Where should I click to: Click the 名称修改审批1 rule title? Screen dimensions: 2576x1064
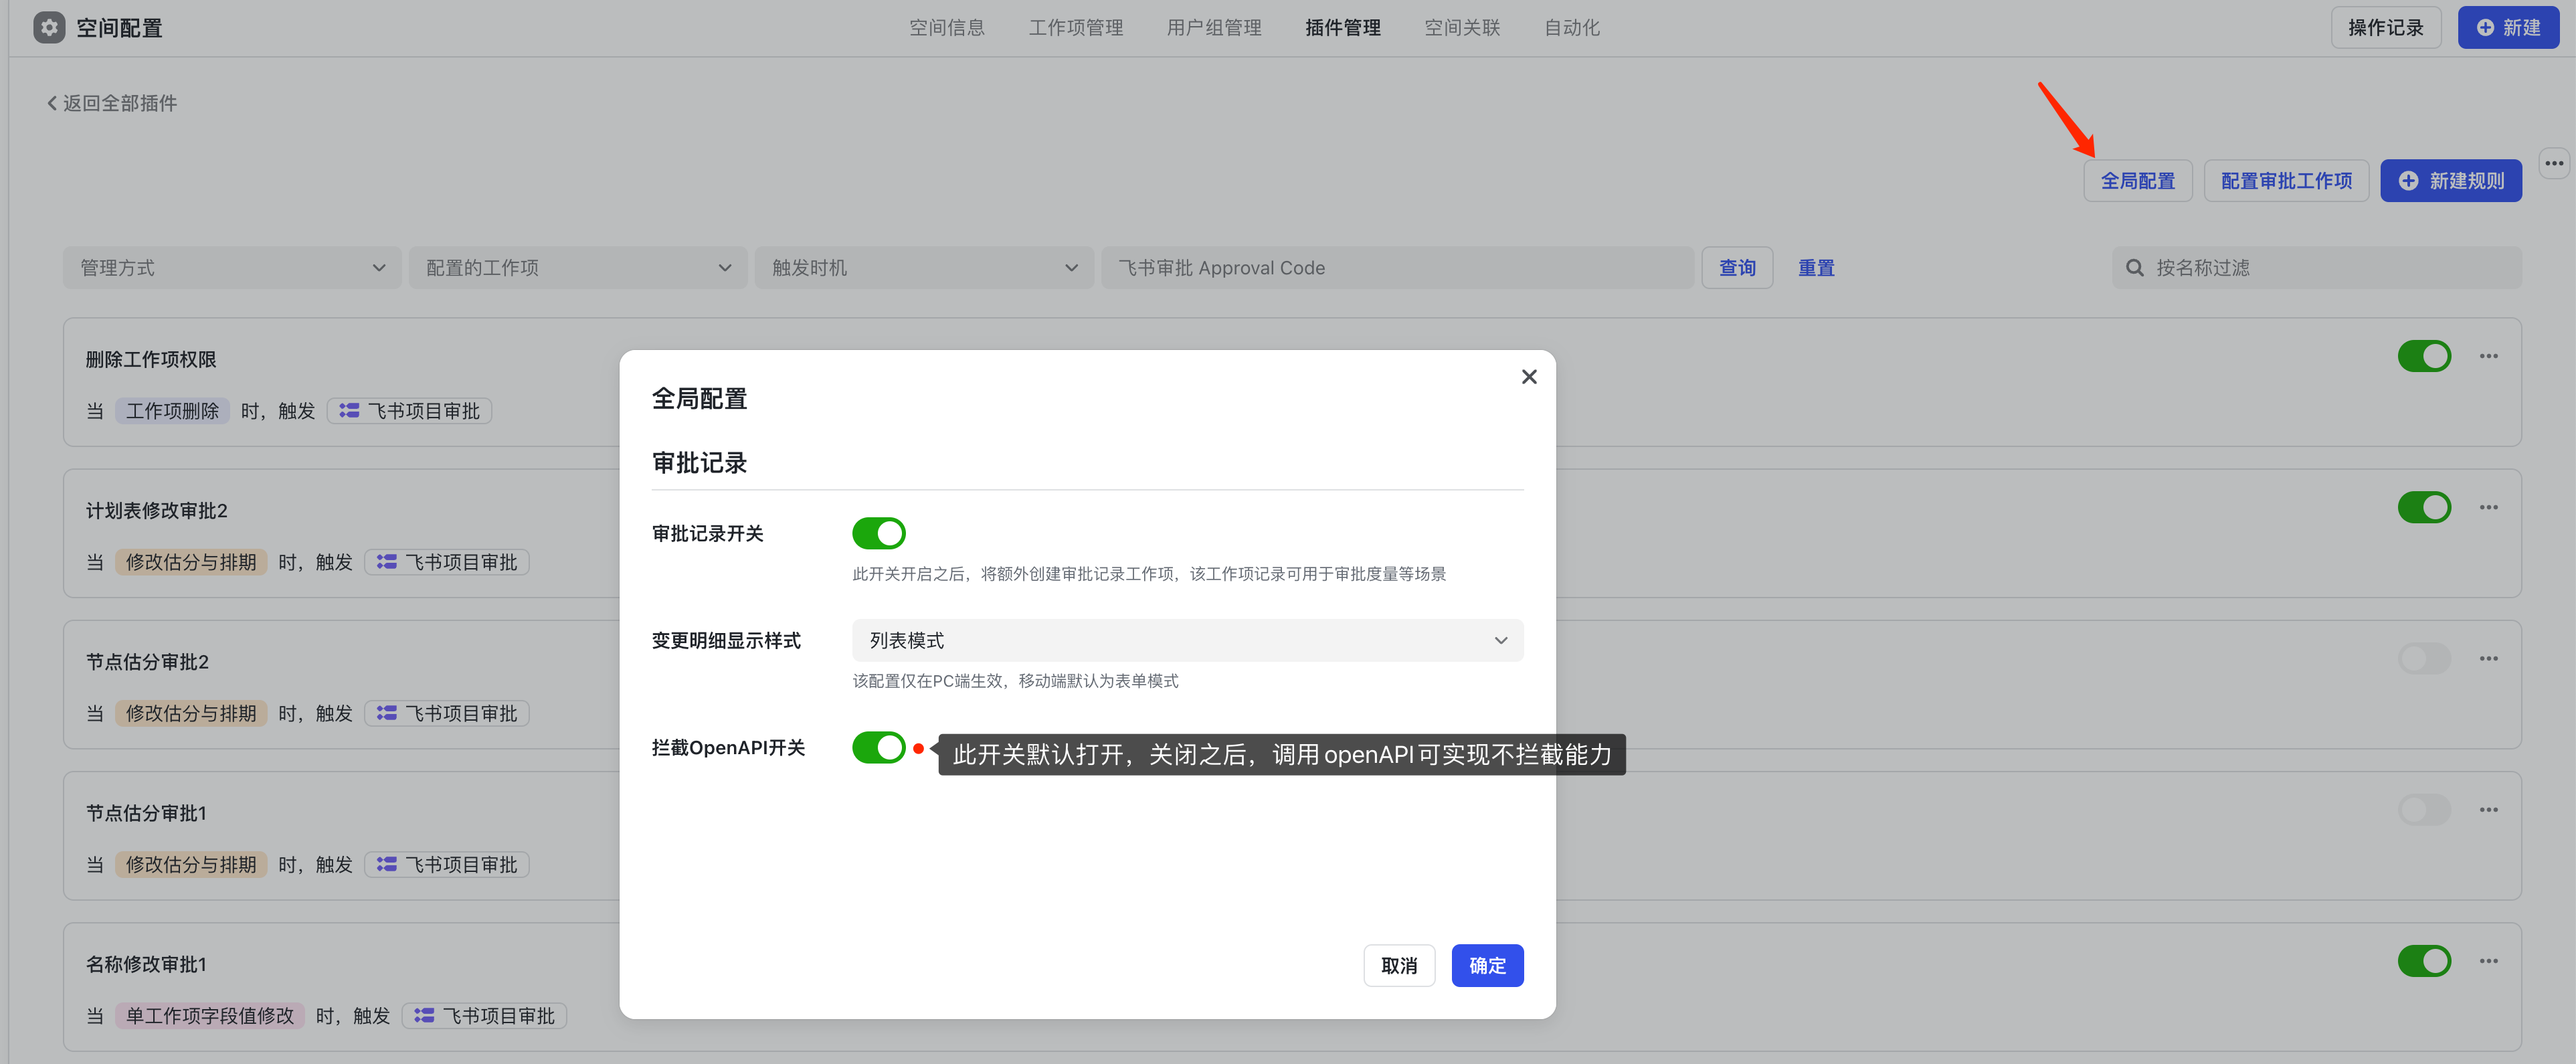146,964
